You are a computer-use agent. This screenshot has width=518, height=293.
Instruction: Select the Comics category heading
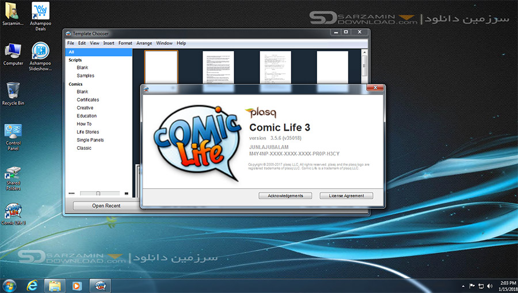[75, 84]
